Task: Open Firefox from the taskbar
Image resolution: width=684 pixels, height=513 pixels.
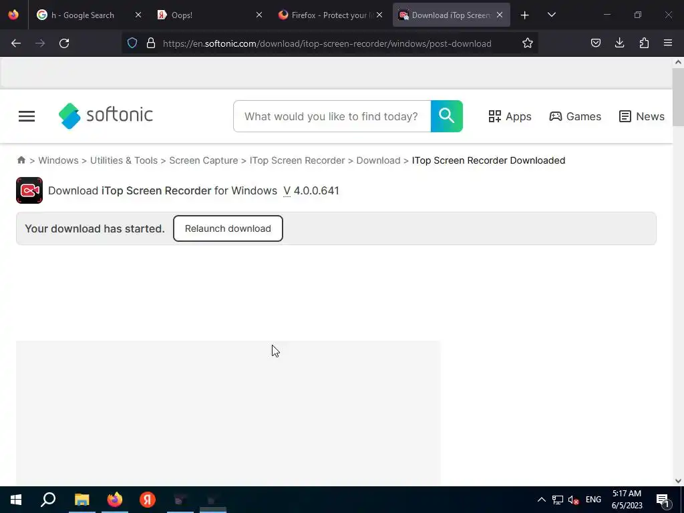Action: tap(115, 500)
